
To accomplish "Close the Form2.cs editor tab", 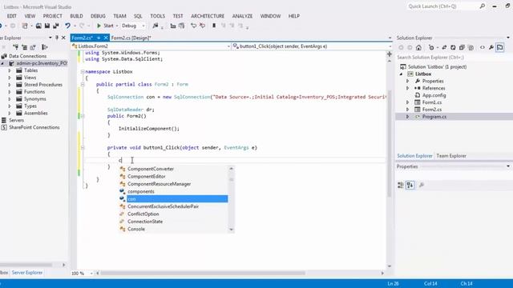I will [105, 38].
